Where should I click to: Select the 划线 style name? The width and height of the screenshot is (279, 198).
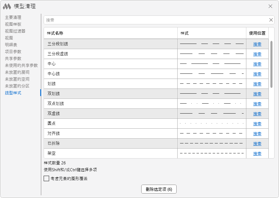52,84
